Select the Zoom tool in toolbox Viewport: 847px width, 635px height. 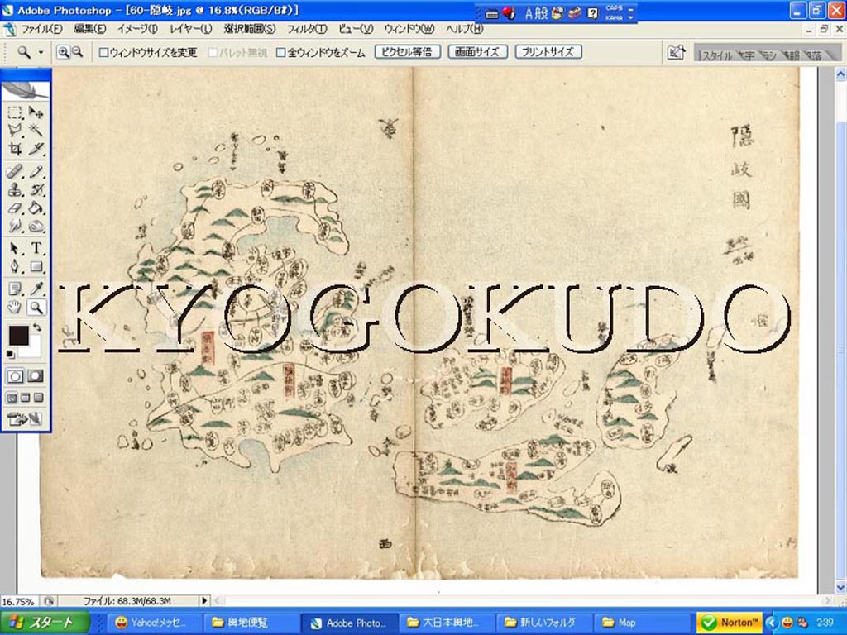click(x=36, y=308)
